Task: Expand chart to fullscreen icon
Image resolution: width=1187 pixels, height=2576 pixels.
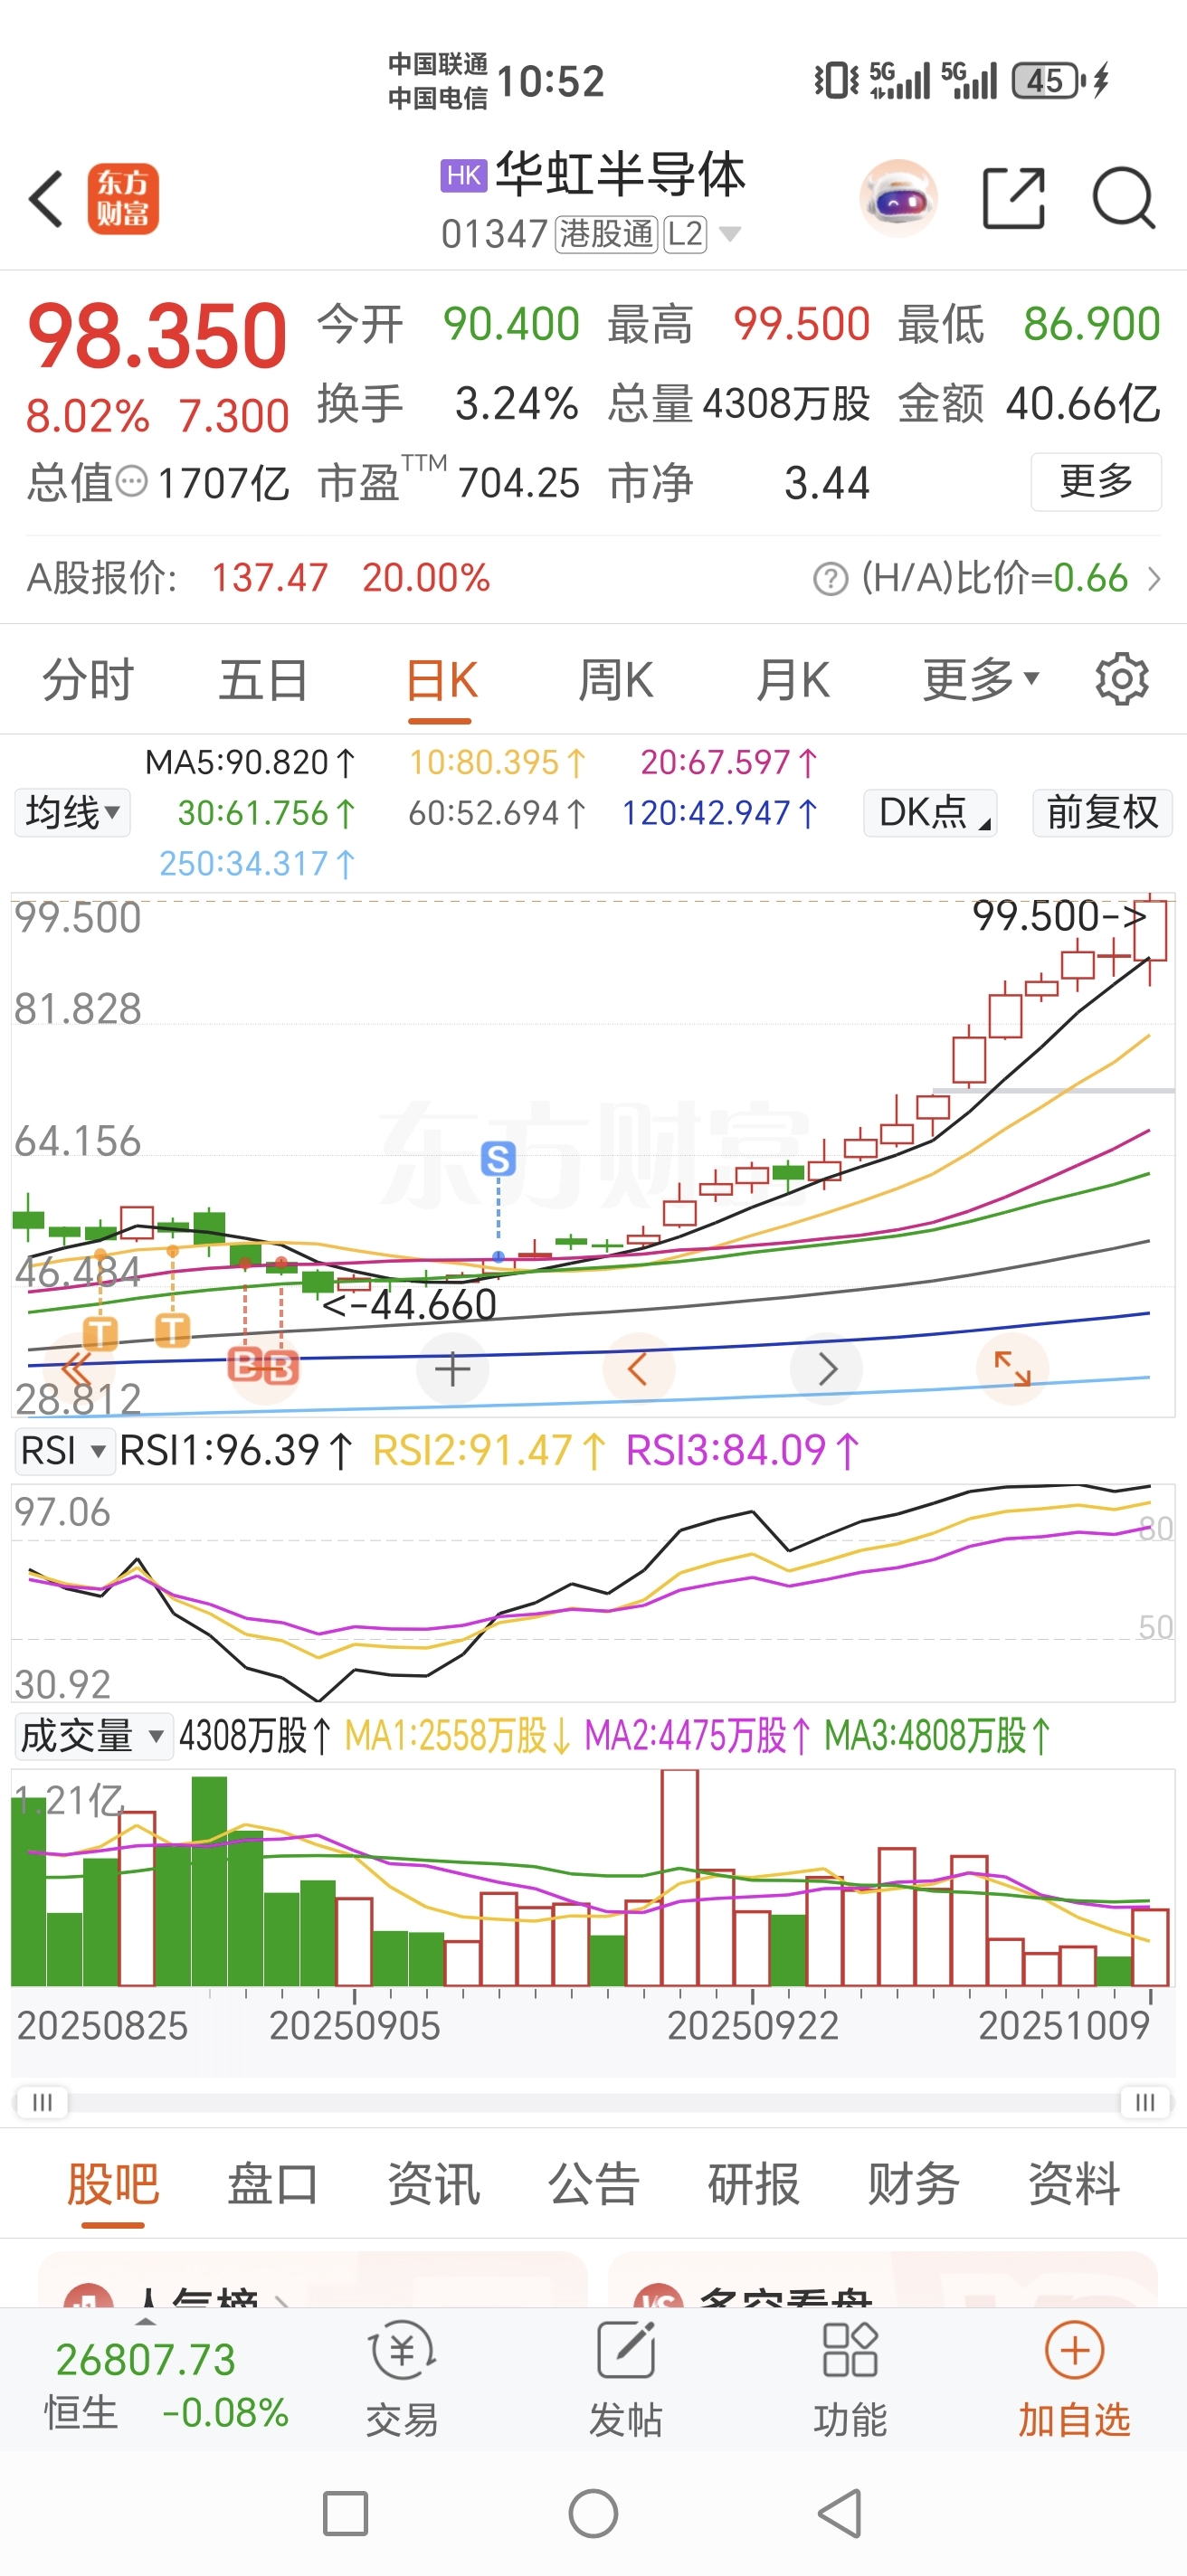Action: [1012, 1368]
